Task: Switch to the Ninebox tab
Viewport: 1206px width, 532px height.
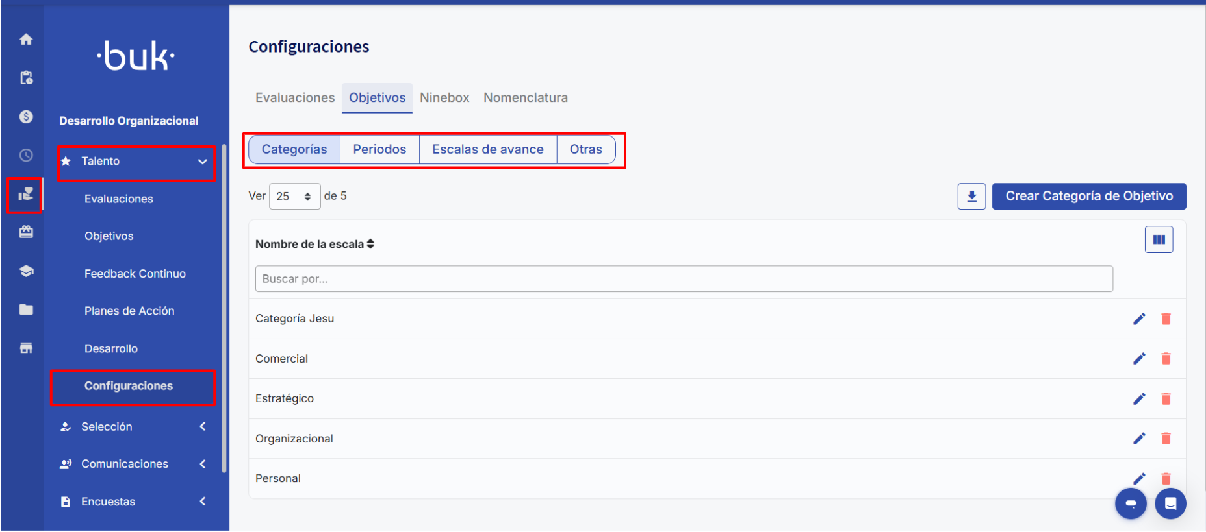Action: tap(444, 98)
